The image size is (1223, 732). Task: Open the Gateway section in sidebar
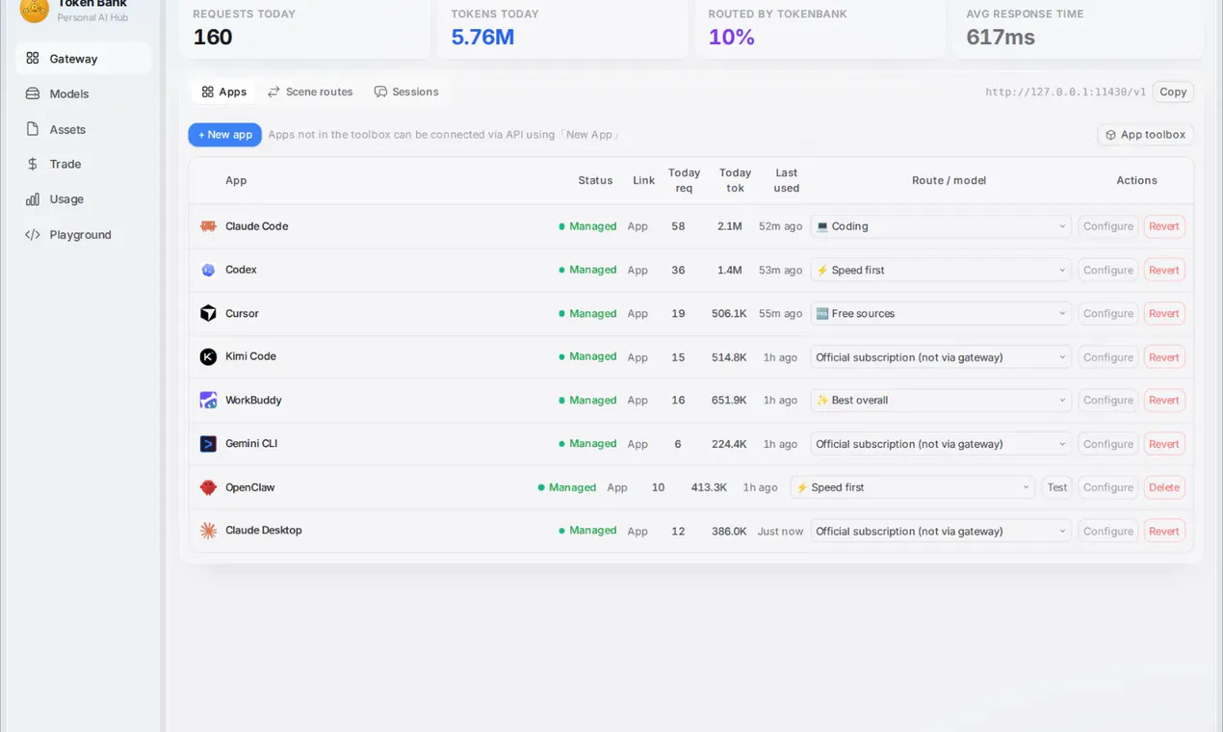[x=84, y=59]
